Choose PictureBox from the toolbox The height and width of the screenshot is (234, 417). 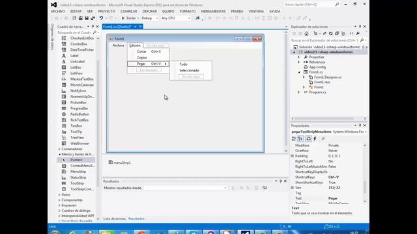pyautogui.click(x=78, y=103)
